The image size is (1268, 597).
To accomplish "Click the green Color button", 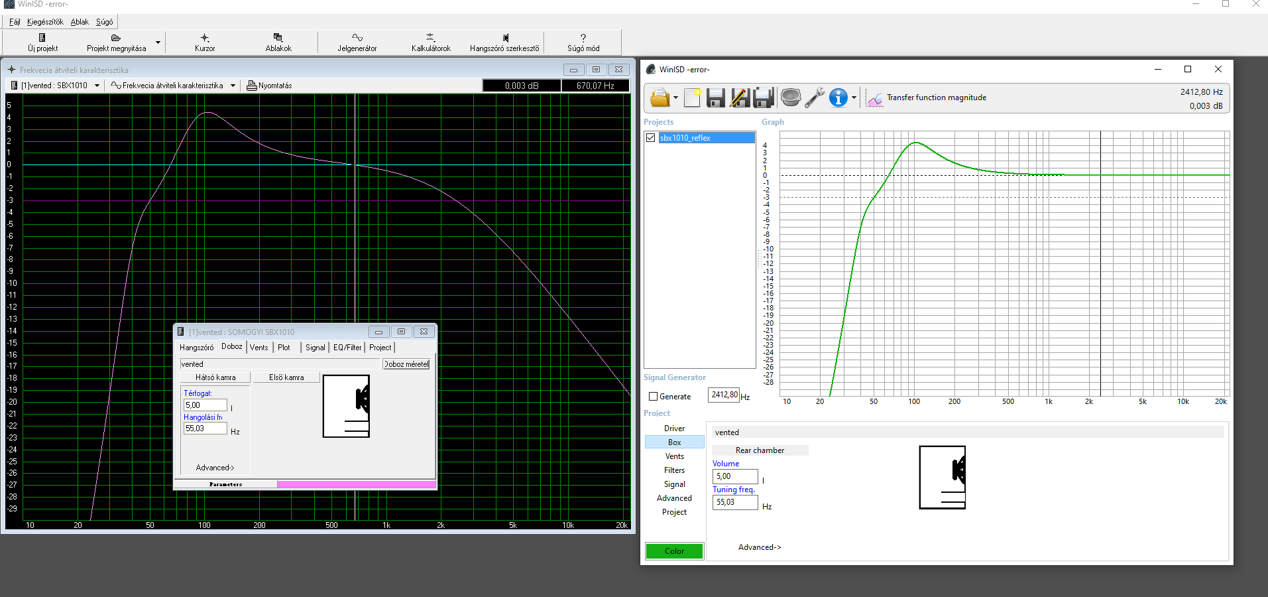I will point(674,551).
